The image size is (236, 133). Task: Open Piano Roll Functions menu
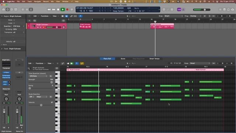pos(40,63)
